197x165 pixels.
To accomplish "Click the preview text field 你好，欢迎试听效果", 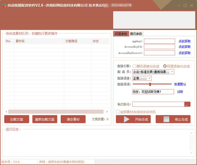I will click(x=153, y=92).
